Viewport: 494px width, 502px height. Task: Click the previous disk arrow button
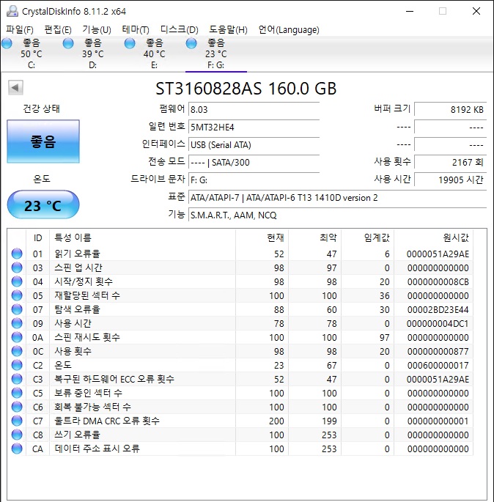point(15,87)
